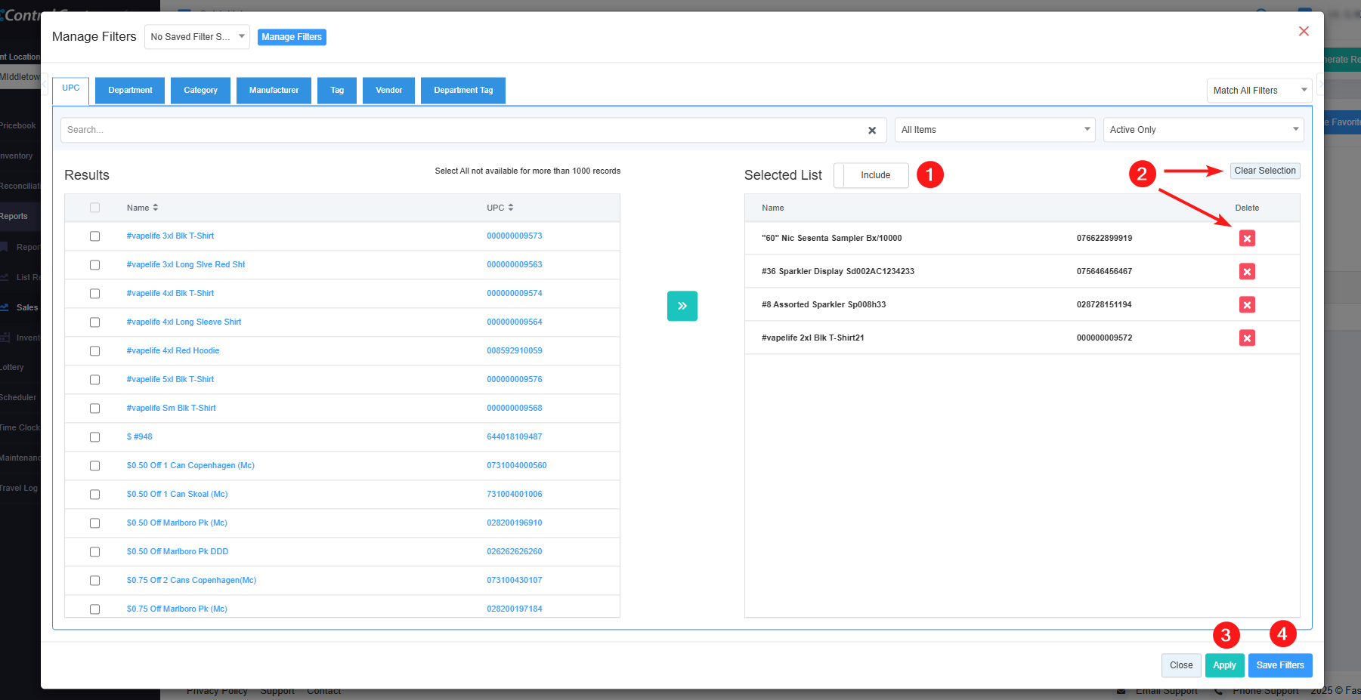Click into the Search input field
Image resolution: width=1361 pixels, height=700 pixels.
[461, 130]
